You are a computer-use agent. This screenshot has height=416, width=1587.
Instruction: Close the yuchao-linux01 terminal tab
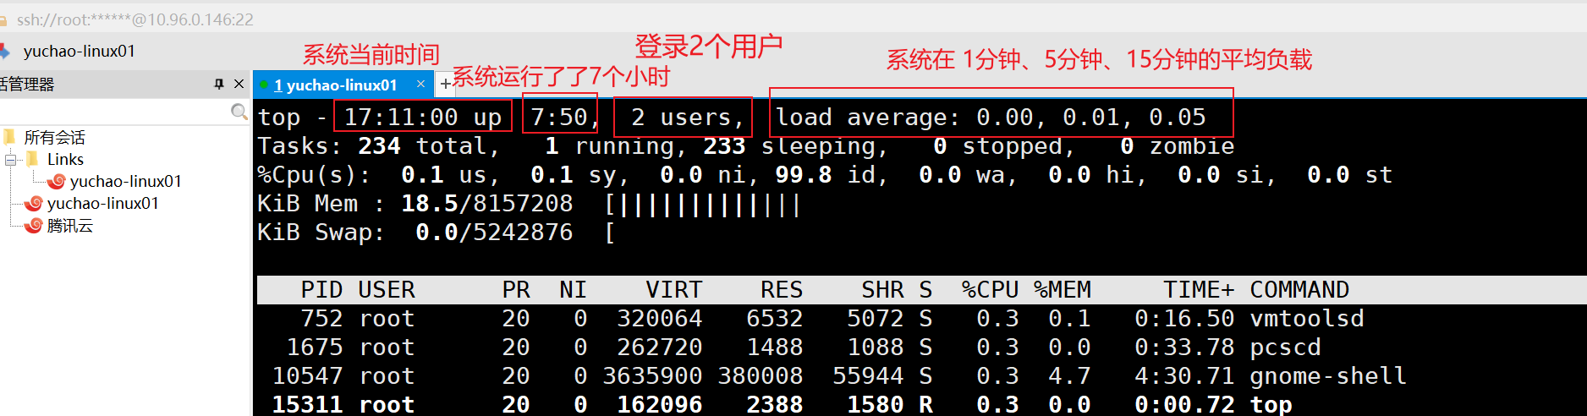pyautogui.click(x=420, y=84)
